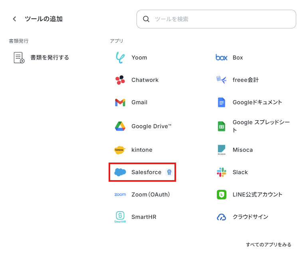Choose the freee会計 label

246,80
